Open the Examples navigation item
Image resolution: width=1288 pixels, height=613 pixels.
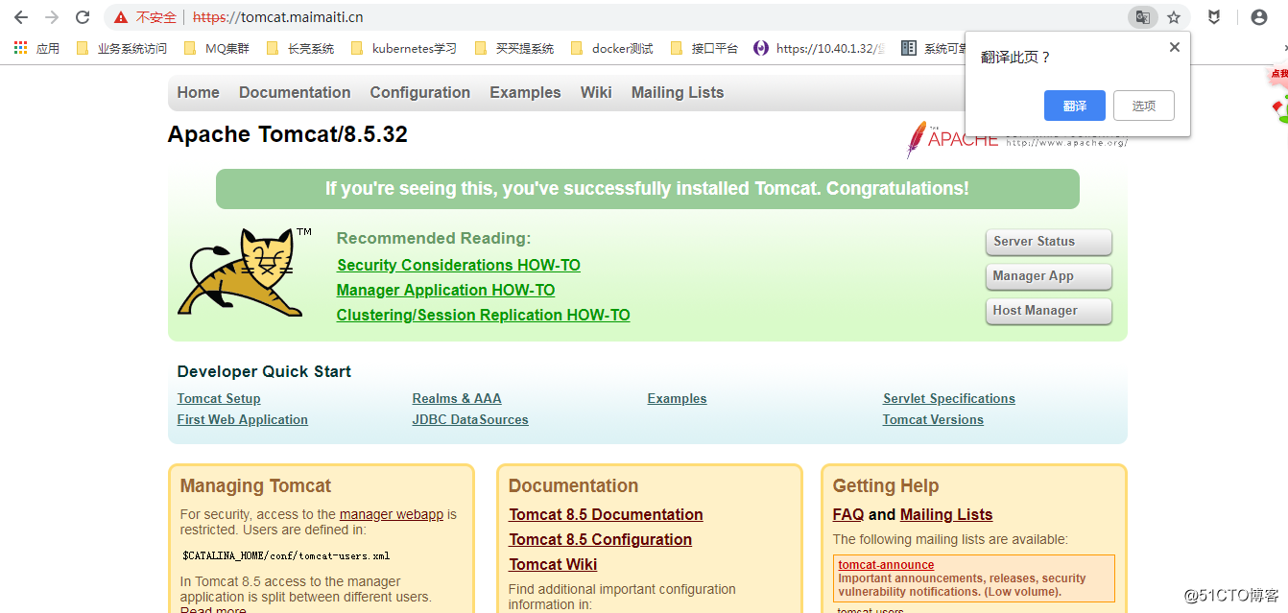(525, 92)
